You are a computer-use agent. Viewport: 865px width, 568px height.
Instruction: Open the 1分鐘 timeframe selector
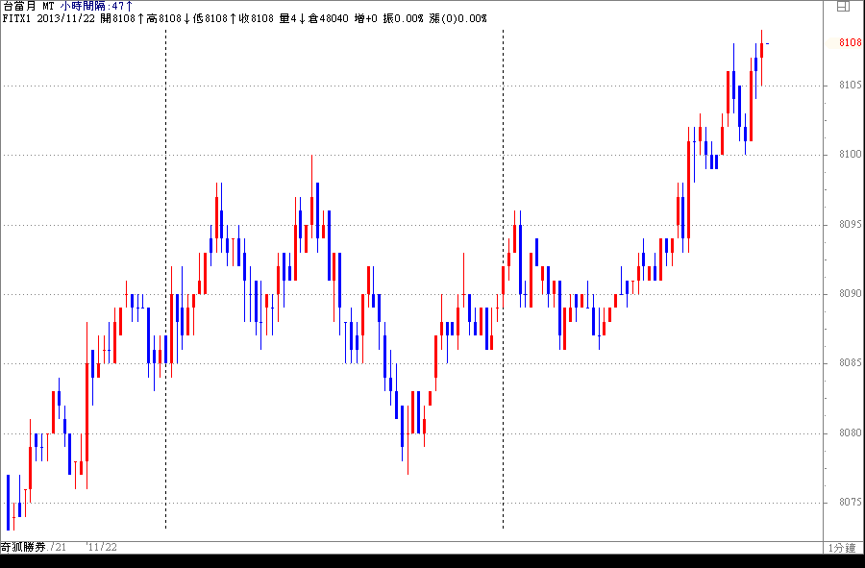842,547
